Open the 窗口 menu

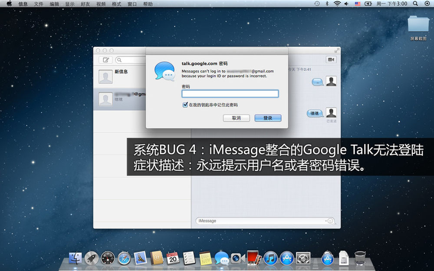tap(132, 4)
